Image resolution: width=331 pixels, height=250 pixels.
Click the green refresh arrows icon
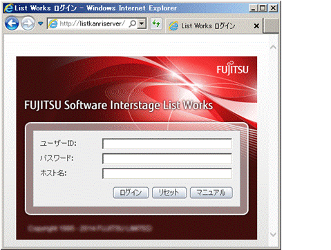(x=156, y=23)
